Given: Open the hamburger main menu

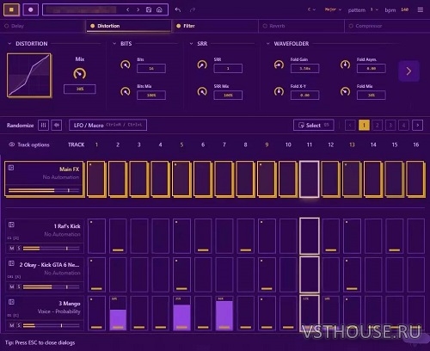Looking at the screenshot, I should pos(421,9).
